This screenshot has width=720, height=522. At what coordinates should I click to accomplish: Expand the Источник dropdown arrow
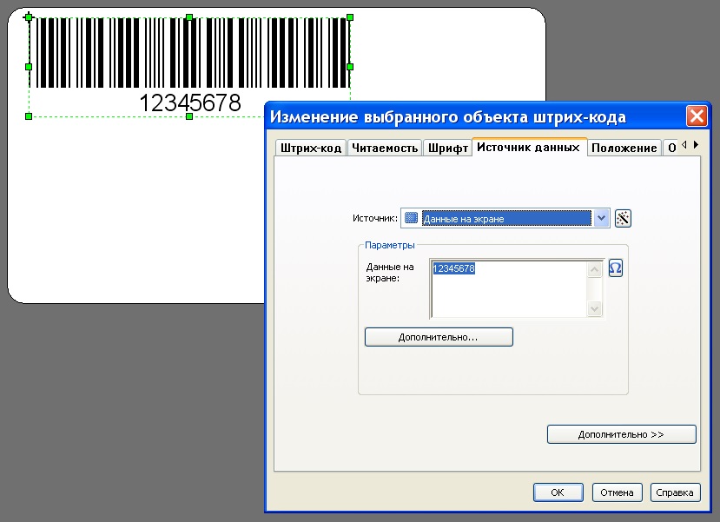click(x=601, y=218)
